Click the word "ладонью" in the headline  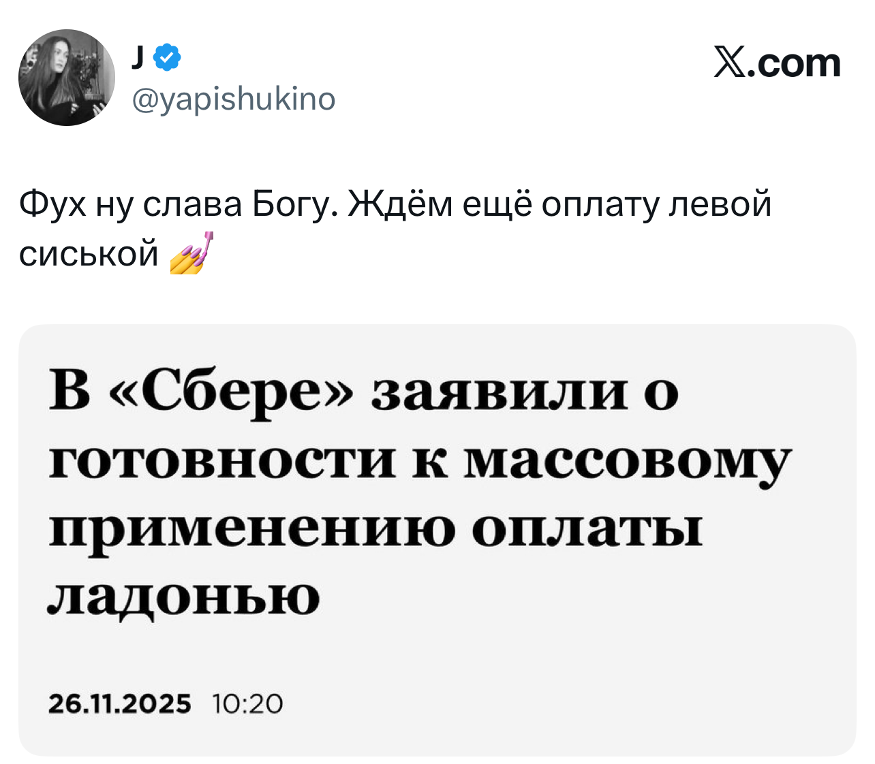click(184, 596)
